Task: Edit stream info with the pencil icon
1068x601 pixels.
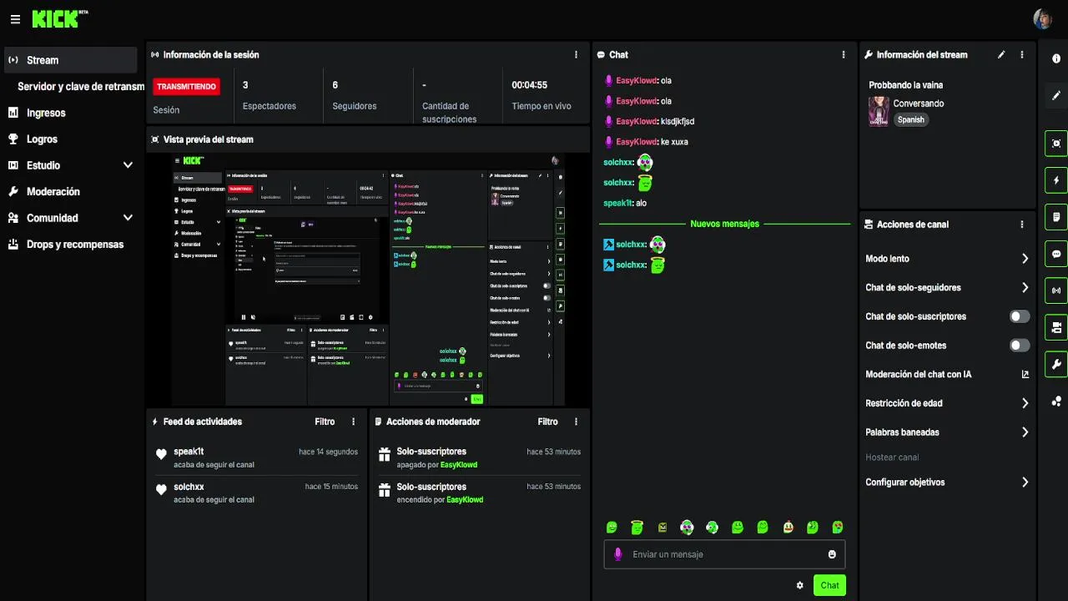Action: 1001,55
